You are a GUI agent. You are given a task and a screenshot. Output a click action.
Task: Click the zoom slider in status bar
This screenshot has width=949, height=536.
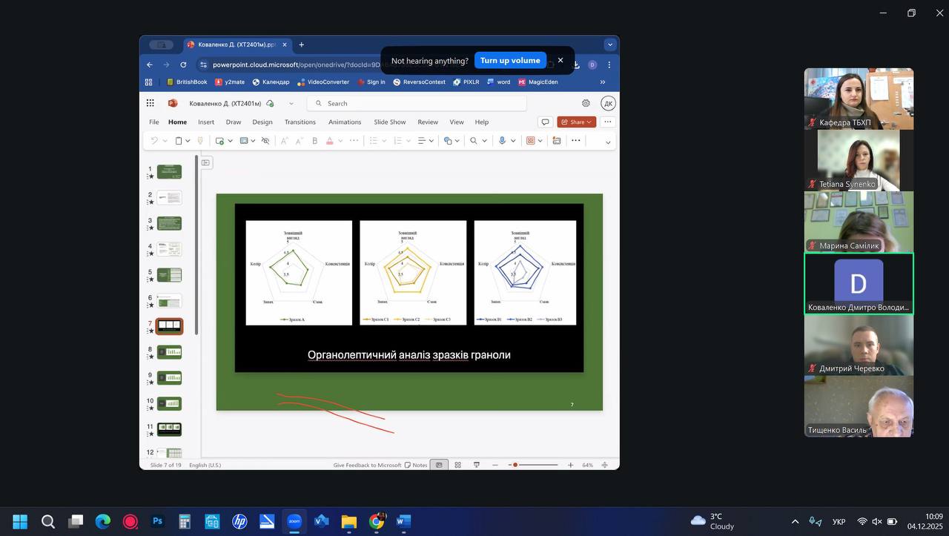point(534,465)
